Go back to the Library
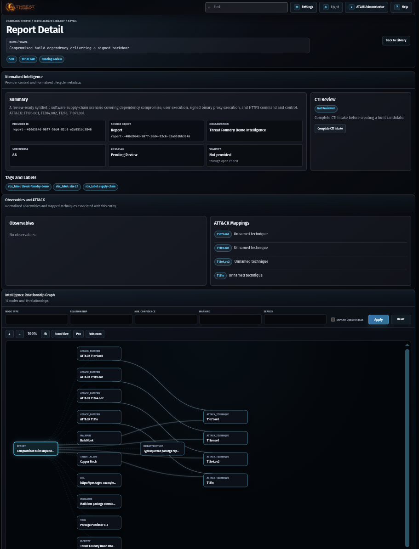419x549 pixels. [396, 40]
